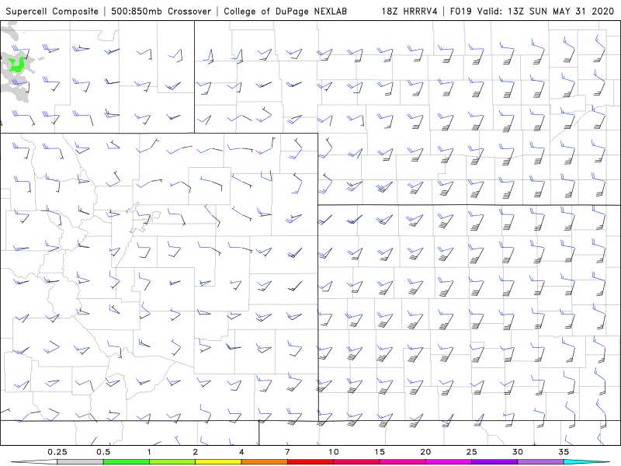
Task: Click the "18Z HRRRV4" model run label
Action: 410,11
